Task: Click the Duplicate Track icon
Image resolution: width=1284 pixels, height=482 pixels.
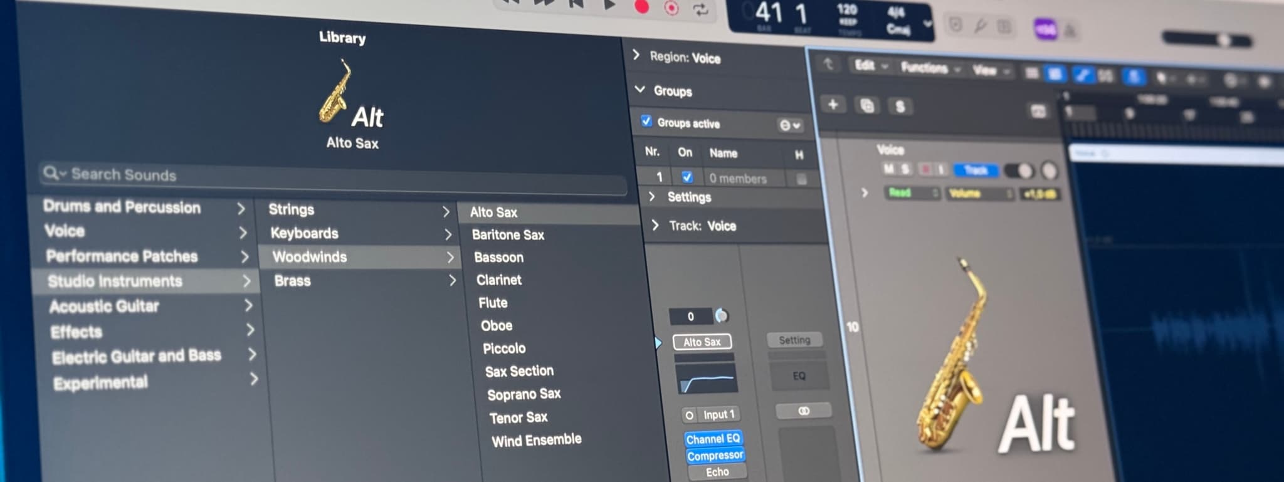Action: coord(867,106)
